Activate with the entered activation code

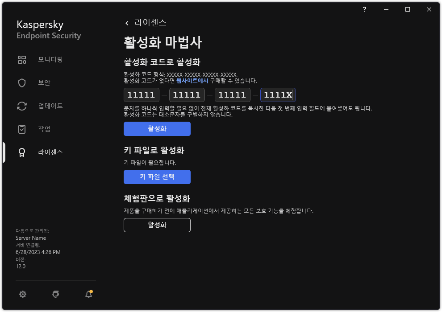(157, 129)
